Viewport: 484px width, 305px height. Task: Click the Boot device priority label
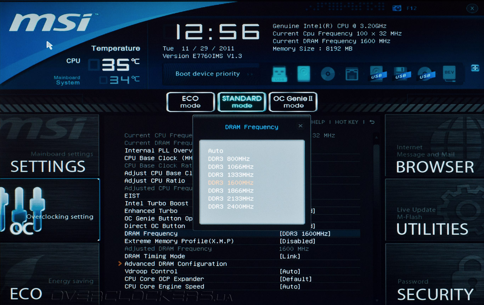208,74
